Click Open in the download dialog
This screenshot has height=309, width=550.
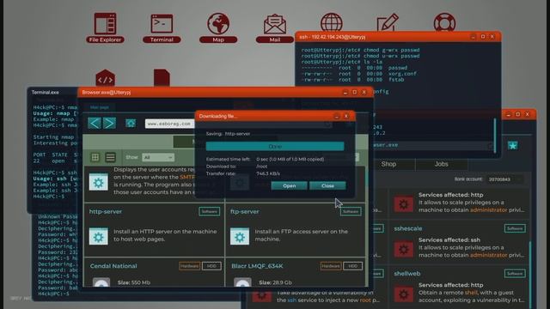(x=290, y=185)
